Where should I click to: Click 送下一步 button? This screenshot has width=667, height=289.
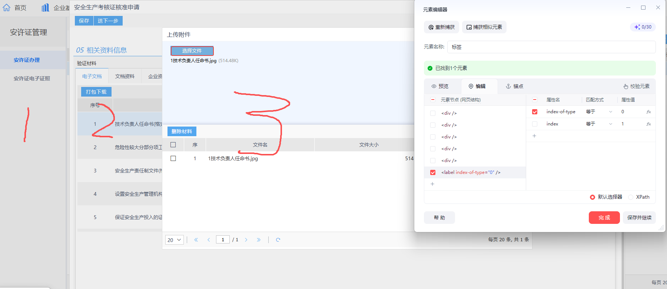tap(108, 21)
